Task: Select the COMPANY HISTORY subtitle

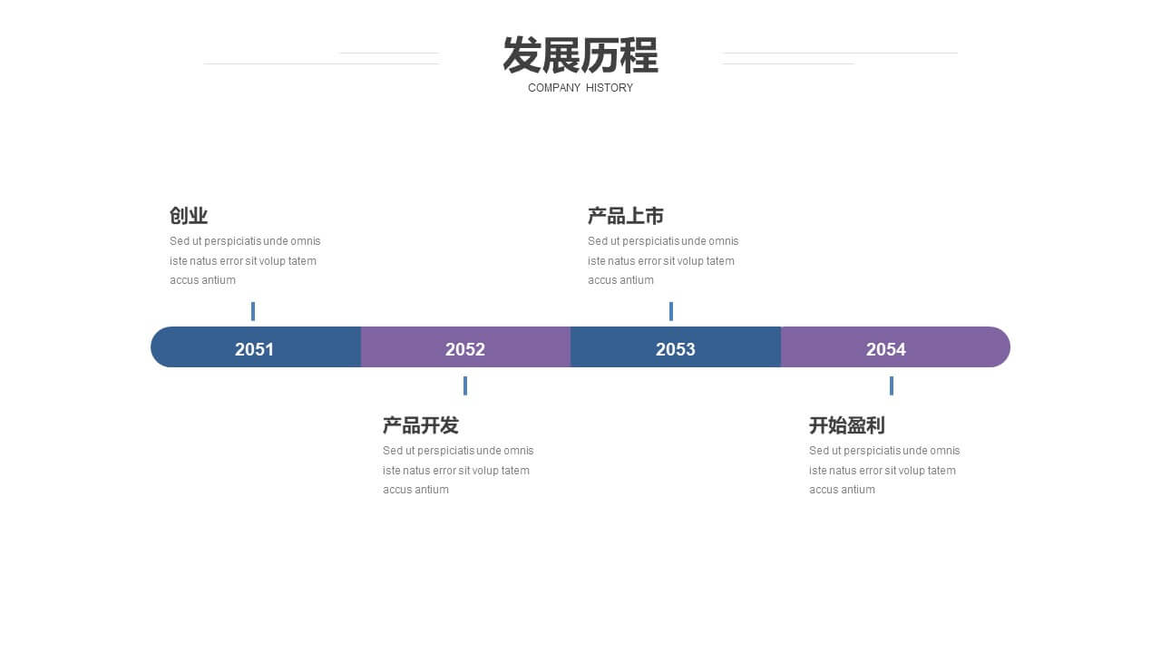Action: click(580, 88)
